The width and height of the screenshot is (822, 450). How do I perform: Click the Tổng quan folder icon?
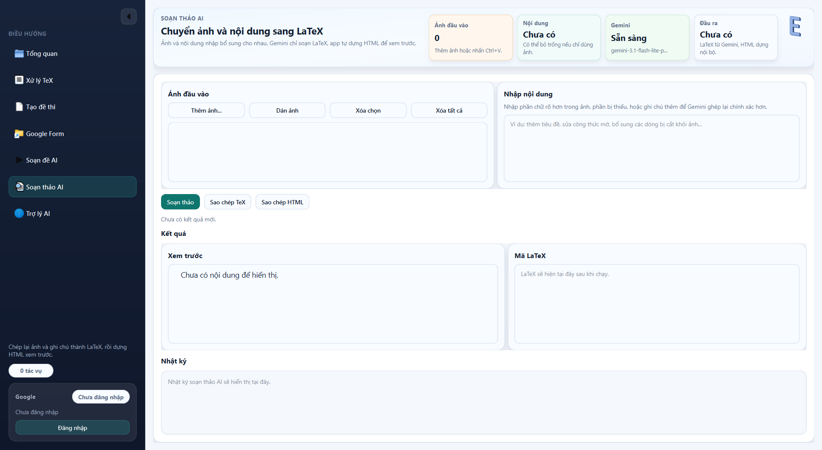click(19, 53)
